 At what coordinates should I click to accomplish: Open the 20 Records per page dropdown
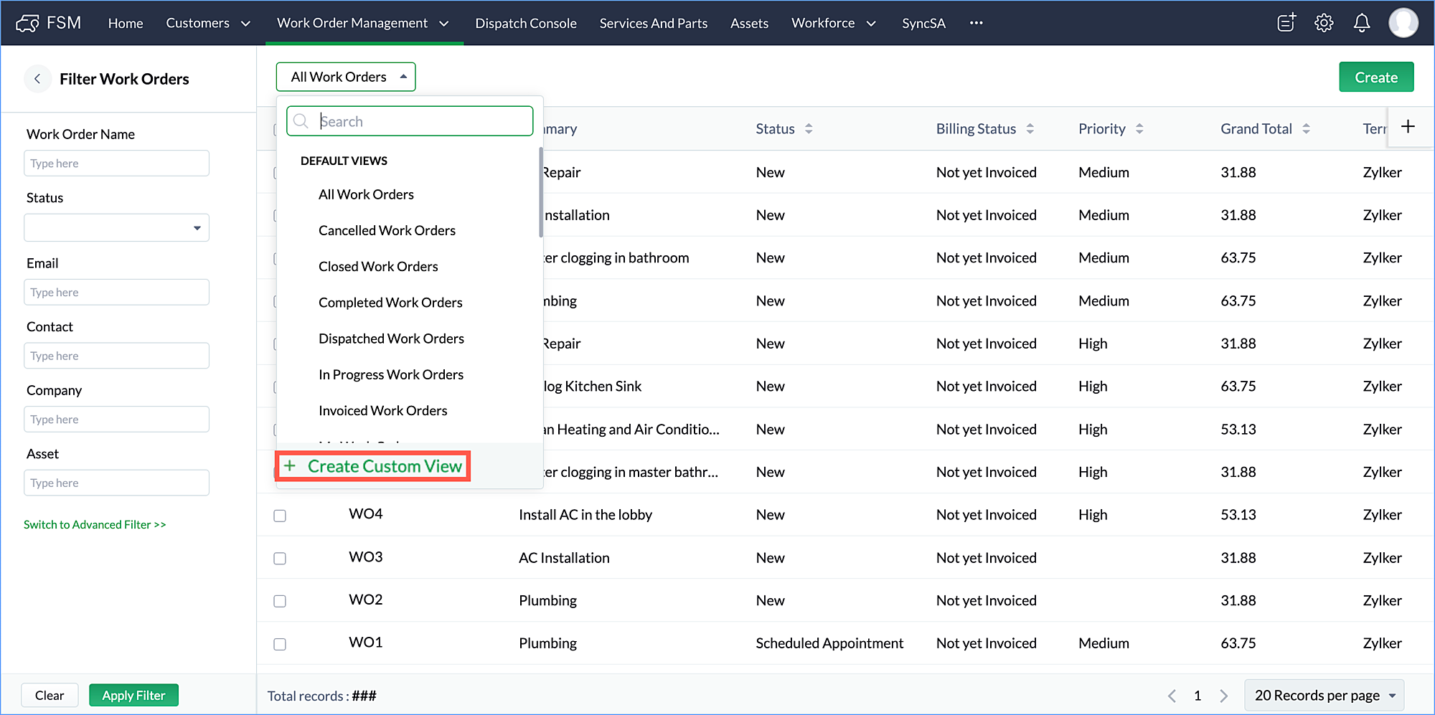click(x=1324, y=696)
